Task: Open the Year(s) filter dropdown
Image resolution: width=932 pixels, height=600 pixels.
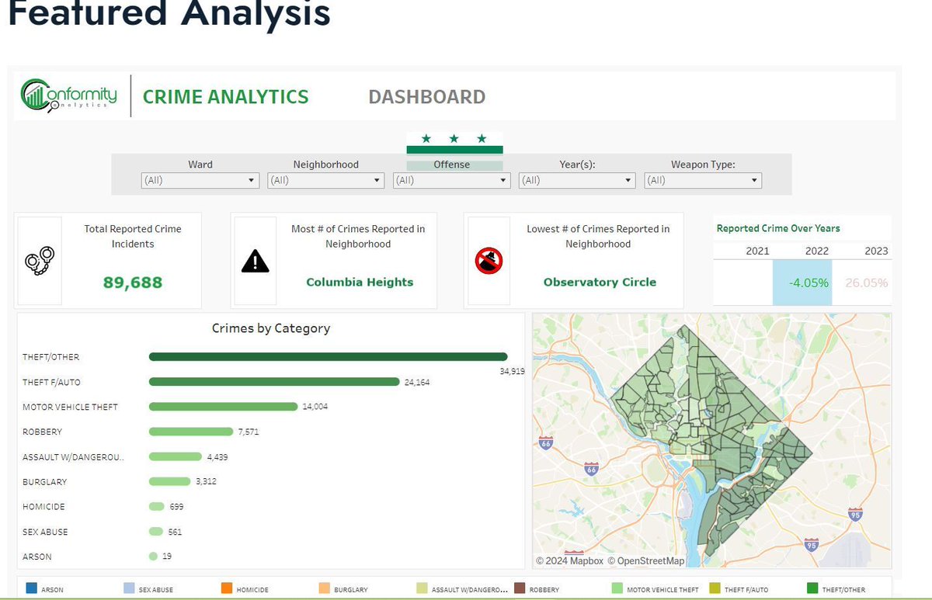Action: pos(577,180)
